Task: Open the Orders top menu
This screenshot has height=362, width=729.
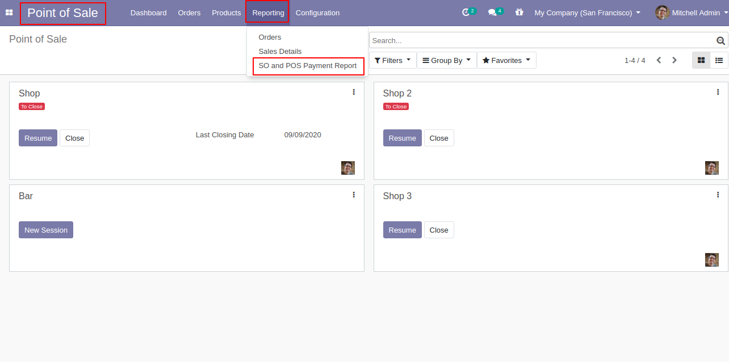Action: pyautogui.click(x=189, y=12)
